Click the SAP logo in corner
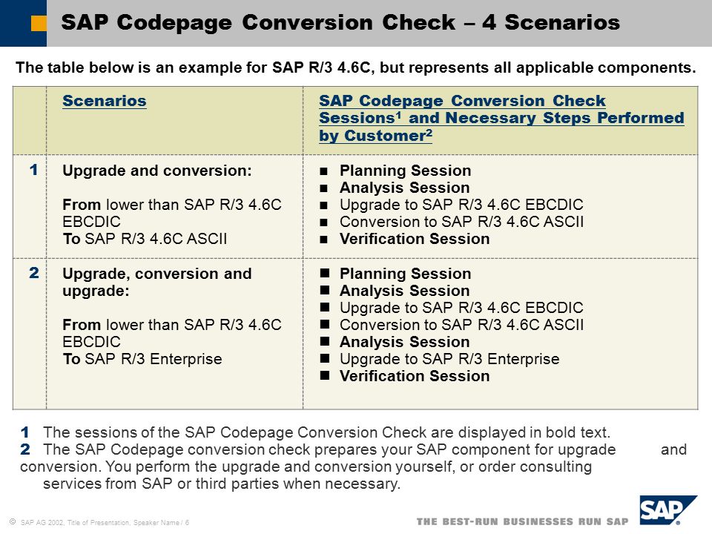Screen dimensions: 712x534 [667, 510]
